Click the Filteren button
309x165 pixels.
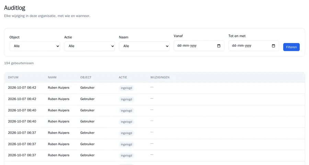(x=291, y=47)
